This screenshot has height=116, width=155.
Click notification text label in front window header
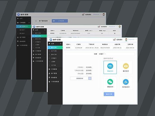pos(120,40)
